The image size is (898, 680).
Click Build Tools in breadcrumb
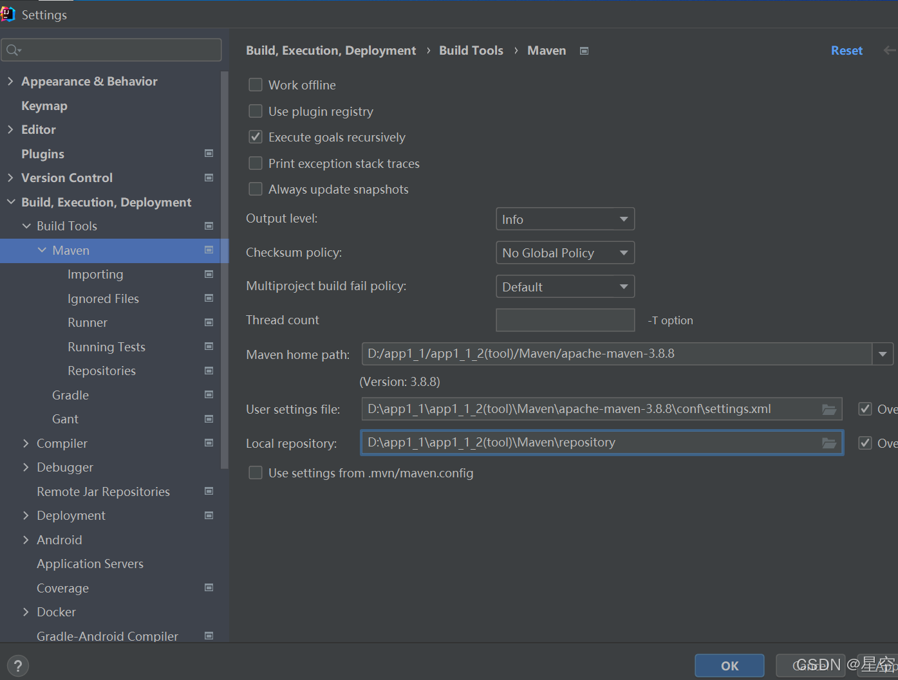pyautogui.click(x=471, y=50)
